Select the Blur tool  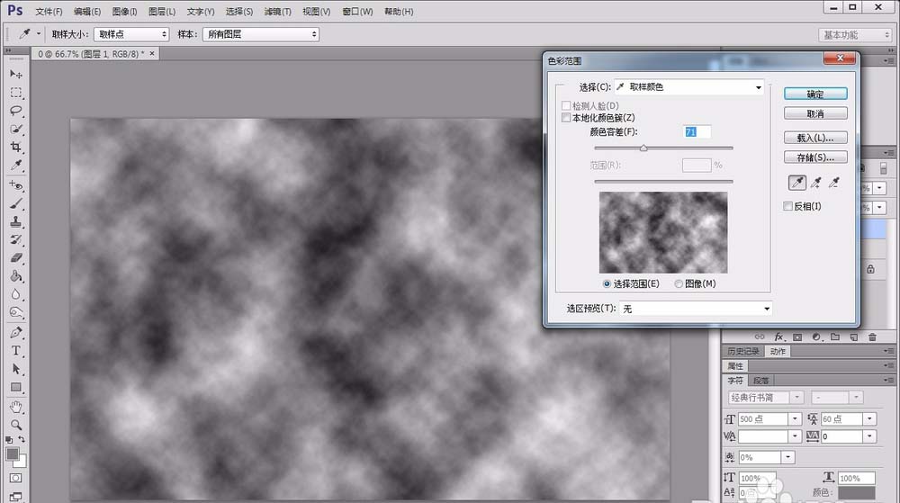click(16, 294)
